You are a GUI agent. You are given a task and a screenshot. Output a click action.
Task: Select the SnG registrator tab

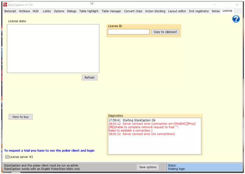(199, 11)
